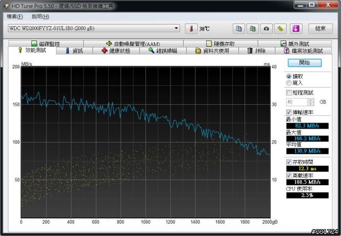The height and width of the screenshot is (236, 341).
Task: Open the 檔案(F) menu
Action: point(15,17)
